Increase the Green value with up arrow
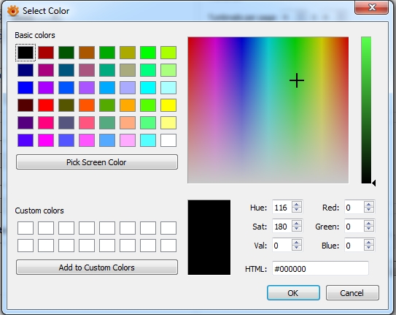This screenshot has width=396, height=315. 369,223
